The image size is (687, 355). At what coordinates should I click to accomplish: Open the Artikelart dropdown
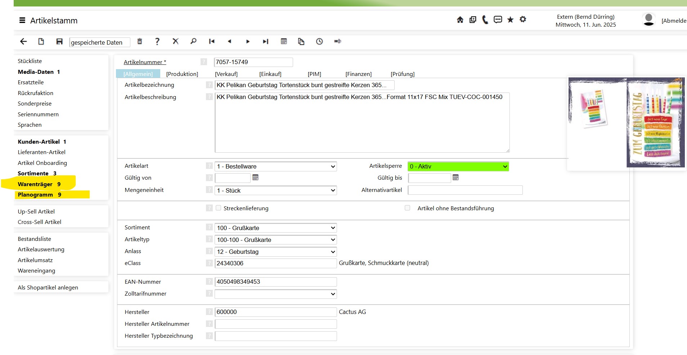[x=275, y=166]
